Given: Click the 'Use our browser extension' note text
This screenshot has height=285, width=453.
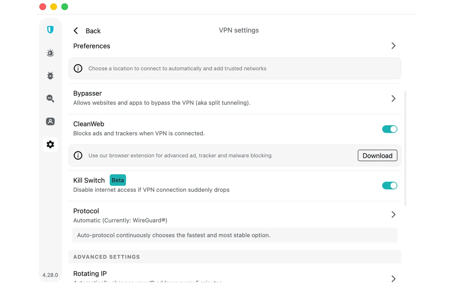Looking at the screenshot, I should pos(180,156).
